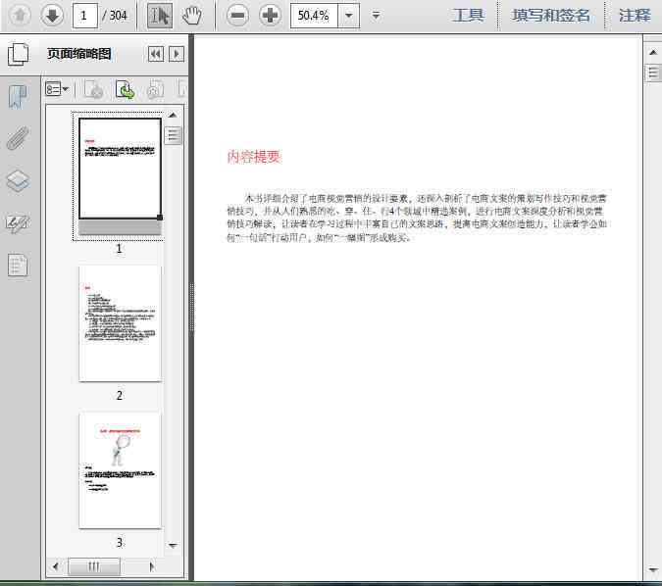
Task: Go to next page arrow button
Action: click(52, 16)
